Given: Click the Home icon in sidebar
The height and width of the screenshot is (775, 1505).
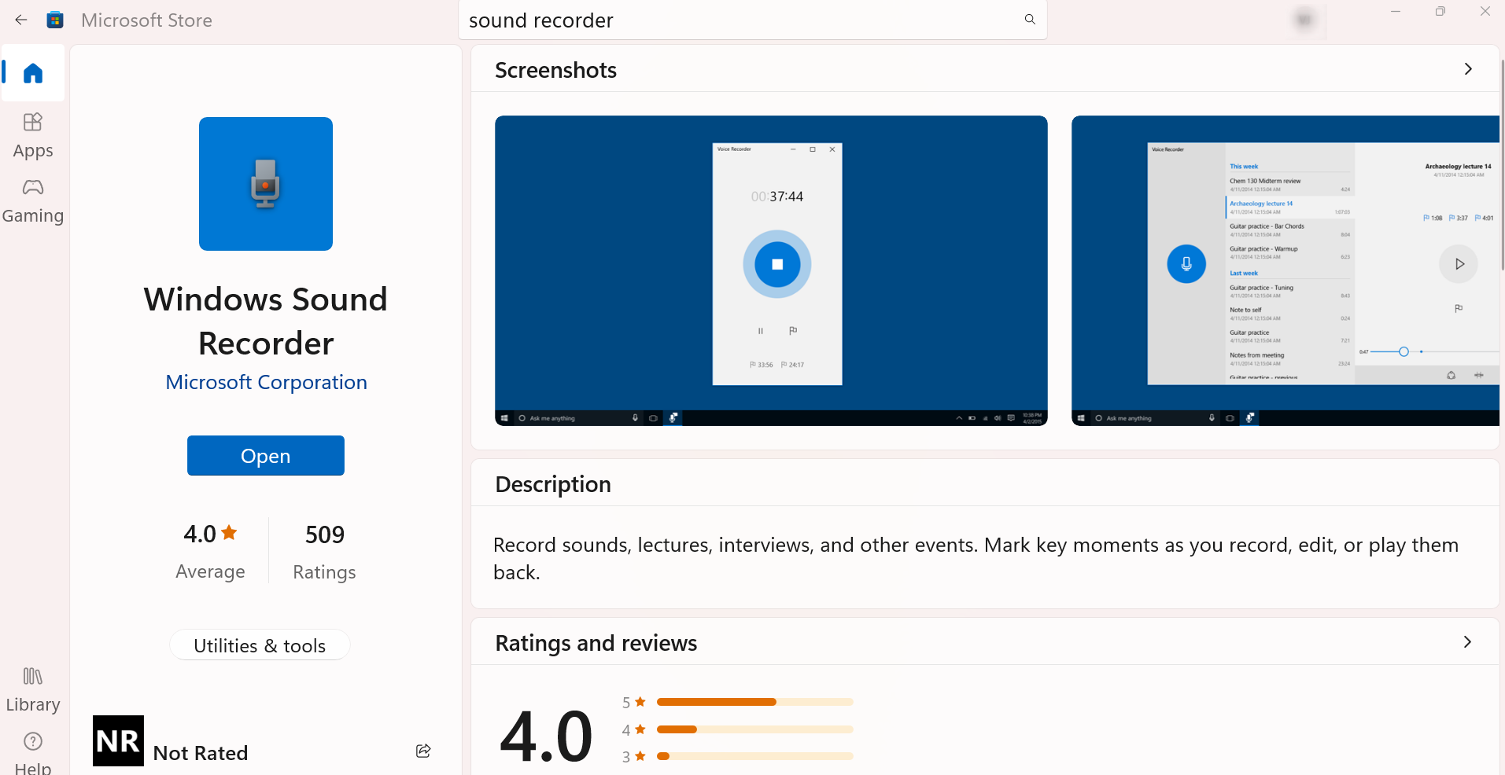Looking at the screenshot, I should coord(33,73).
